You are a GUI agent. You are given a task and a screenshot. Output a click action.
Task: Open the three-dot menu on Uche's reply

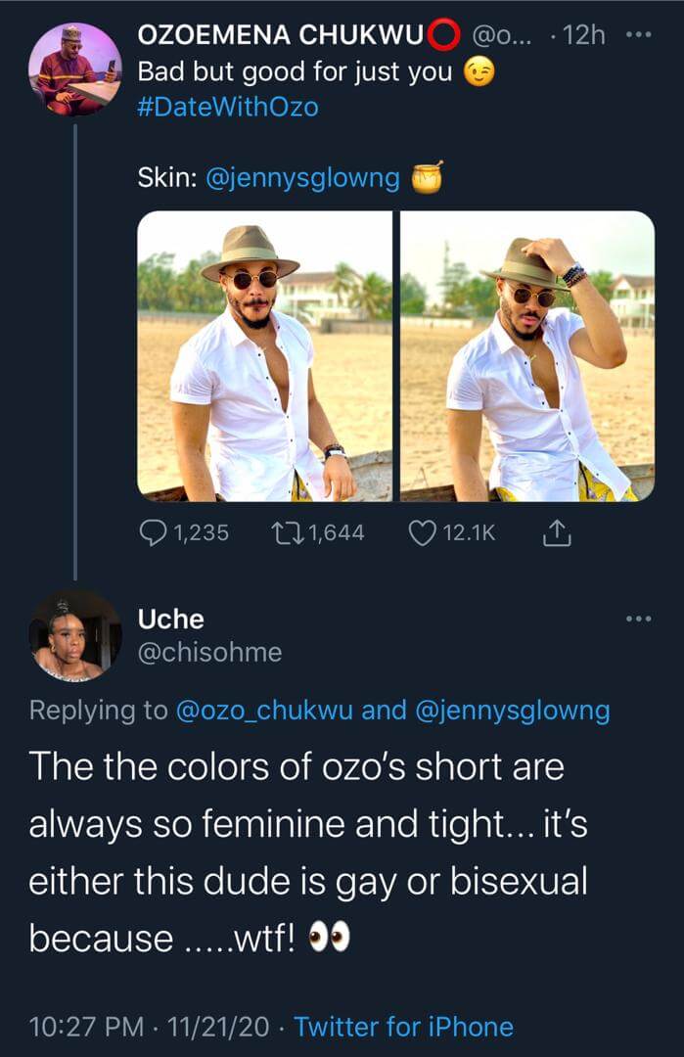click(x=639, y=619)
